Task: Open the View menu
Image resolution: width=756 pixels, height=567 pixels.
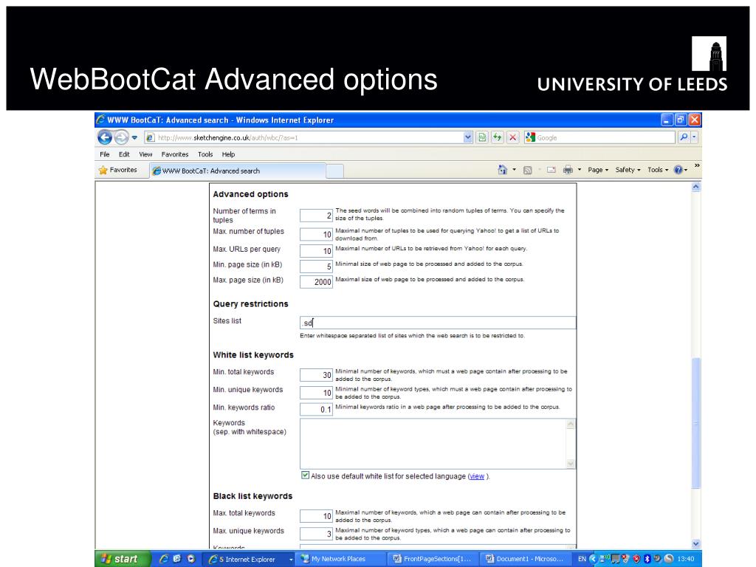Action: pos(145,154)
